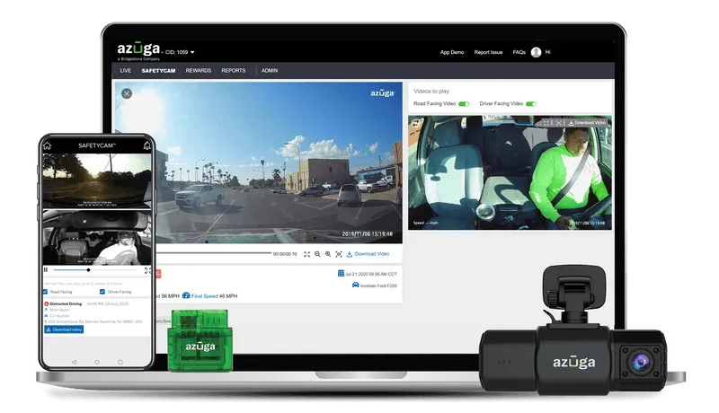Uncheck the Road Facing checkbox on the phone

point(47,292)
